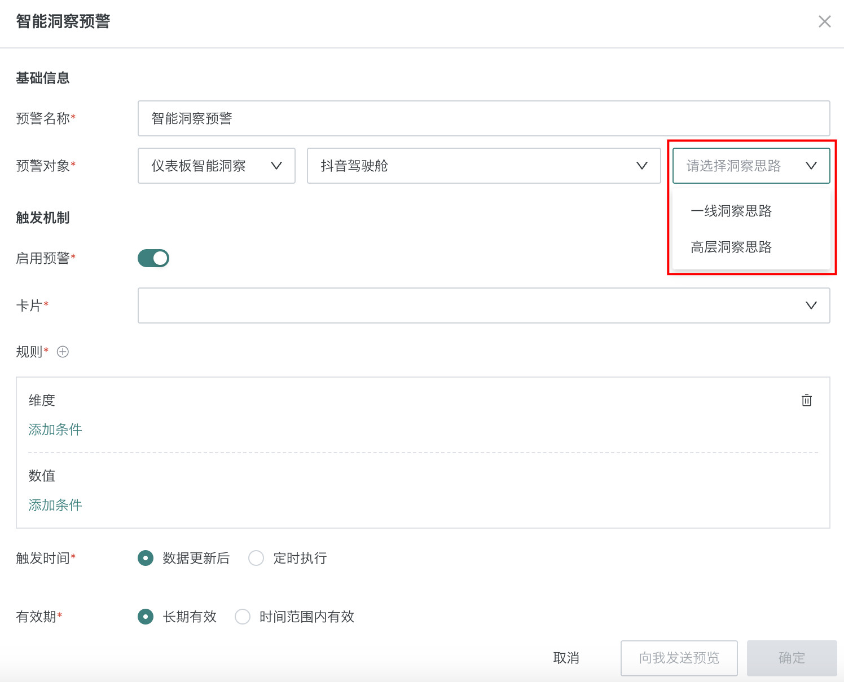Click 添加条件 under 数值
This screenshot has height=682, width=844.
(x=55, y=505)
